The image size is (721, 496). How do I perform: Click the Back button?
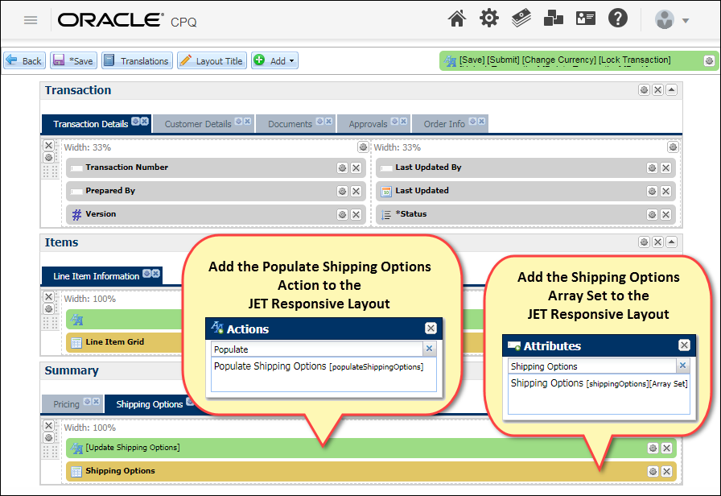[x=24, y=60]
